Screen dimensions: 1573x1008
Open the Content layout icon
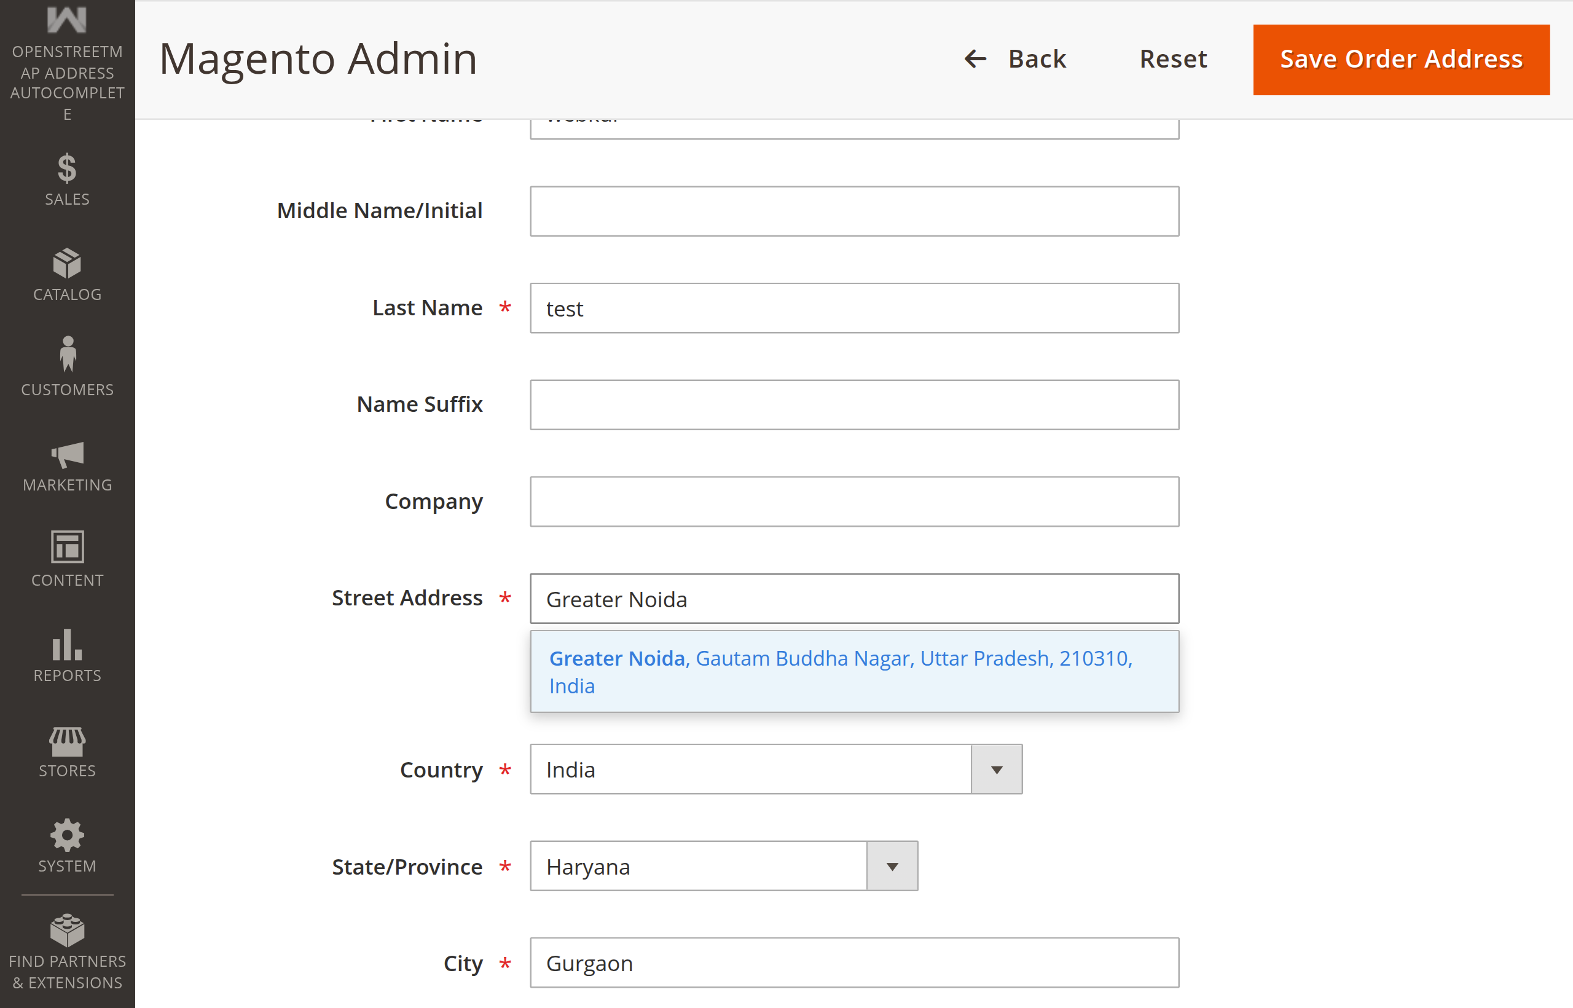68,546
